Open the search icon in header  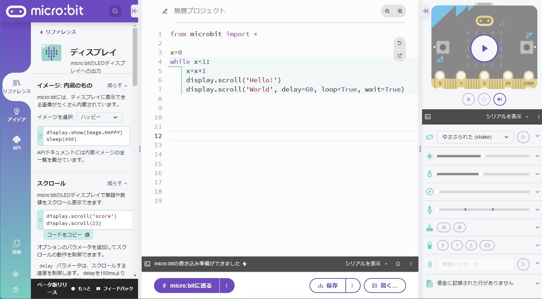click(115, 11)
